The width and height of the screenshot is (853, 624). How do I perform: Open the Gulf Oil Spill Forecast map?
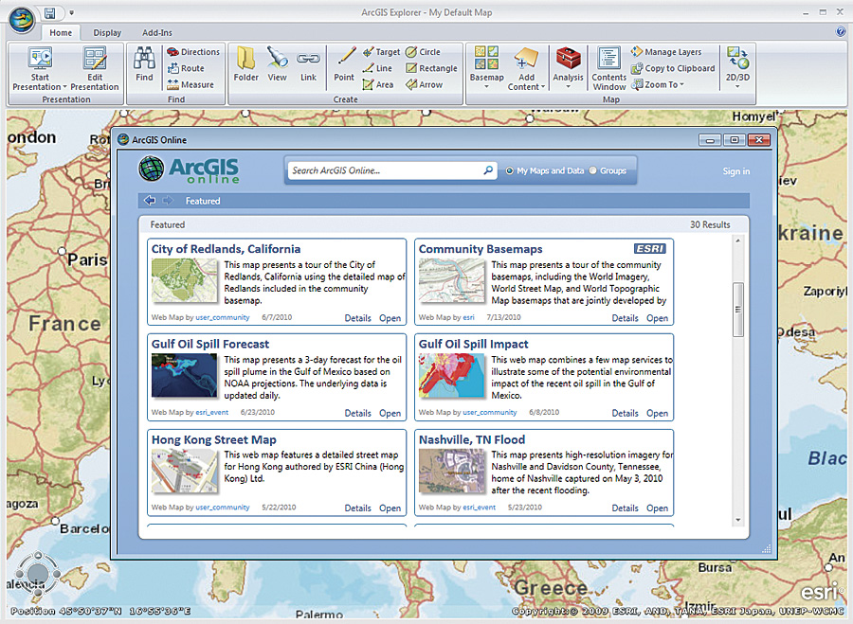coord(390,413)
